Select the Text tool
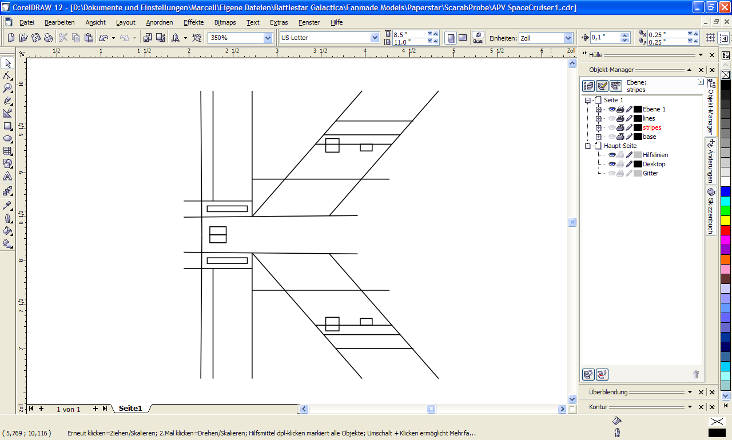 7,176
